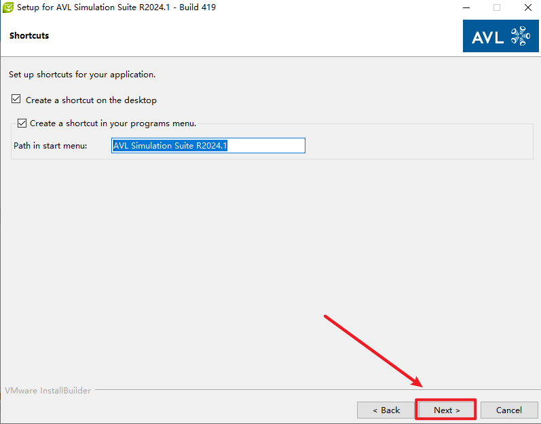Cancel the AVL Simulation Suite setup
541x424 pixels.
pos(508,410)
